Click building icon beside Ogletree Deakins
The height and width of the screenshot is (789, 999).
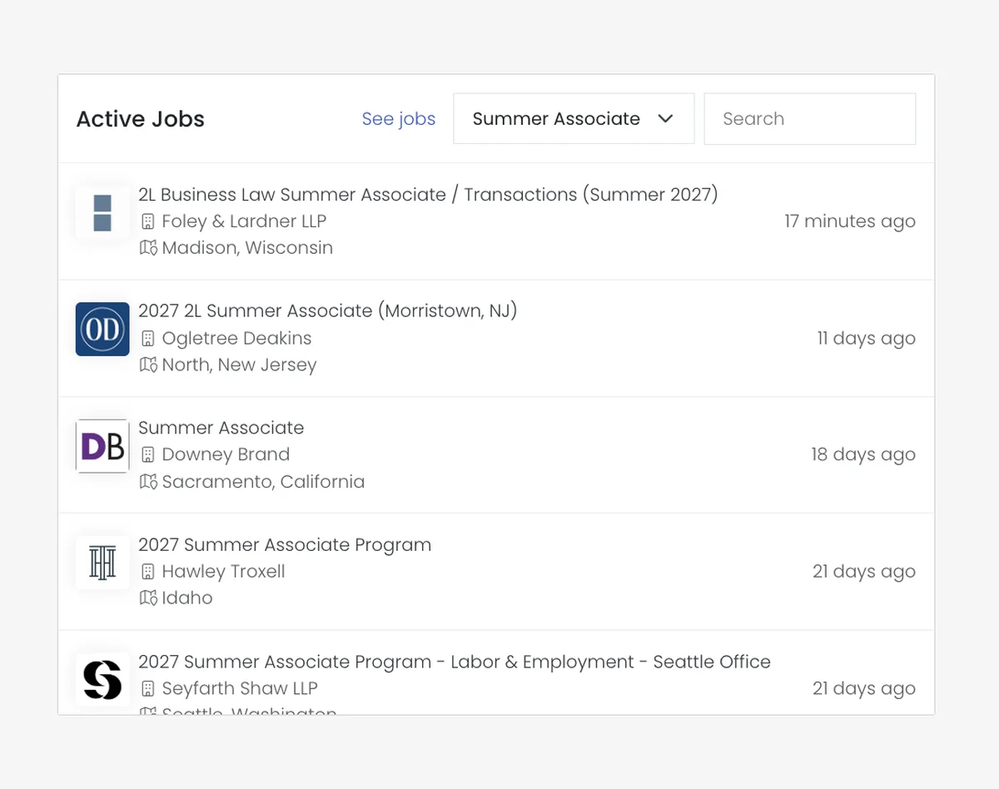(148, 338)
